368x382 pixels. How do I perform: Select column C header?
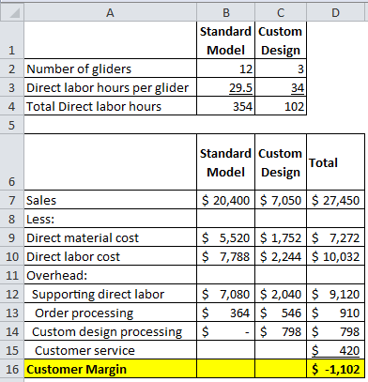tap(281, 12)
